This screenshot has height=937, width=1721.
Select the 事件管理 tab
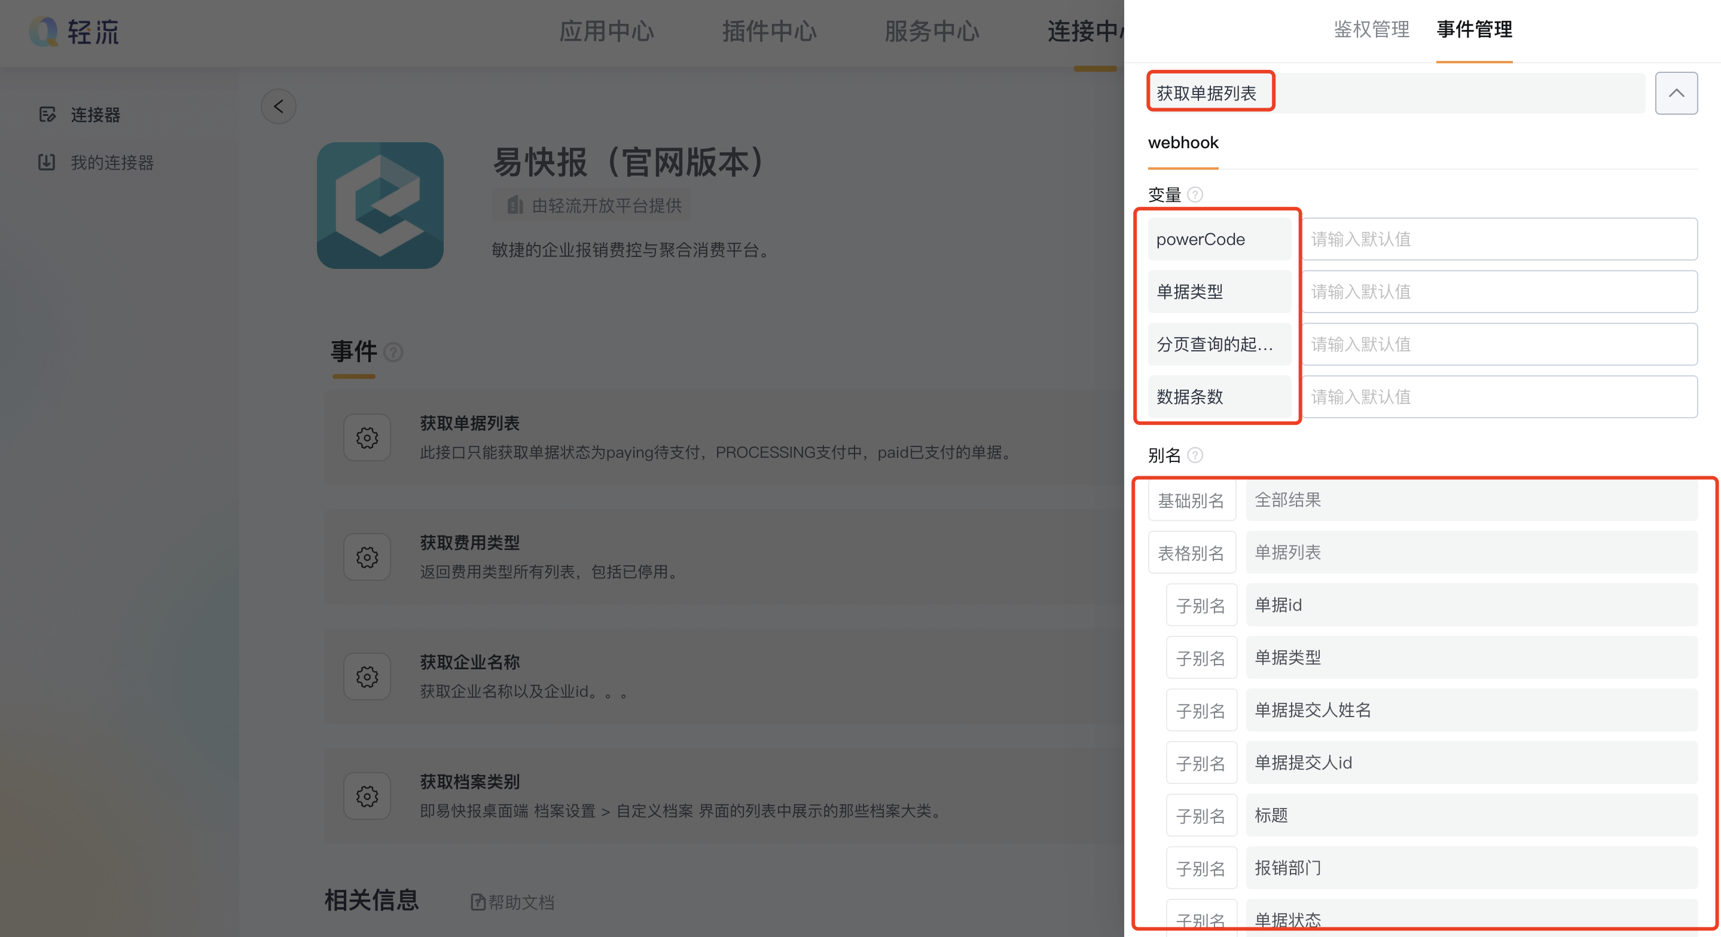point(1474,29)
